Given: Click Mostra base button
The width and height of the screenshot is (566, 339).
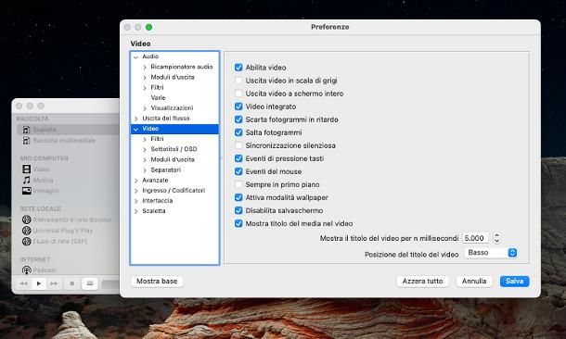Looking at the screenshot, I should 157,281.
